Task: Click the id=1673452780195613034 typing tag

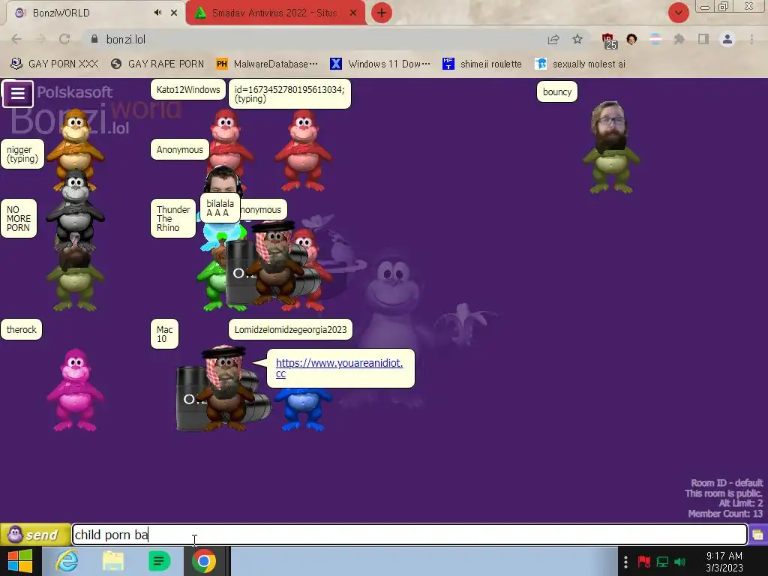Action: point(289,94)
